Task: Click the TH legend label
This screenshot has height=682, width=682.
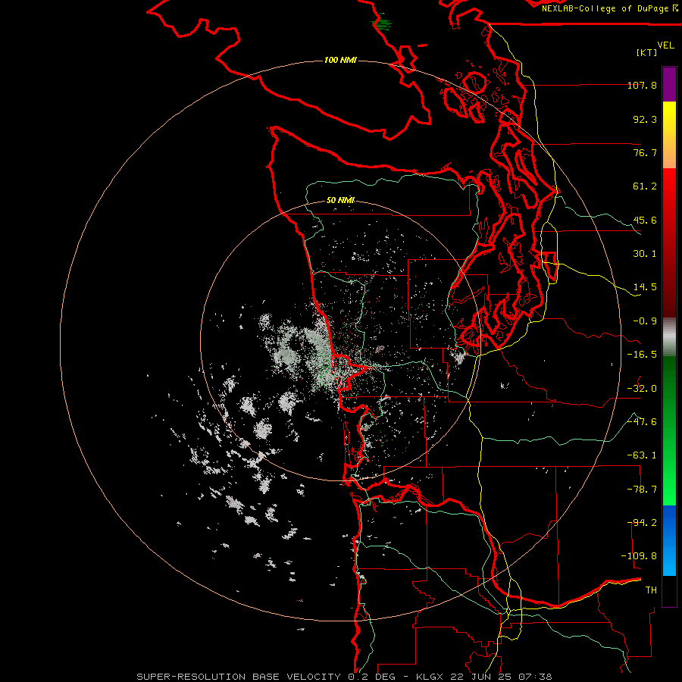Action: (651, 590)
